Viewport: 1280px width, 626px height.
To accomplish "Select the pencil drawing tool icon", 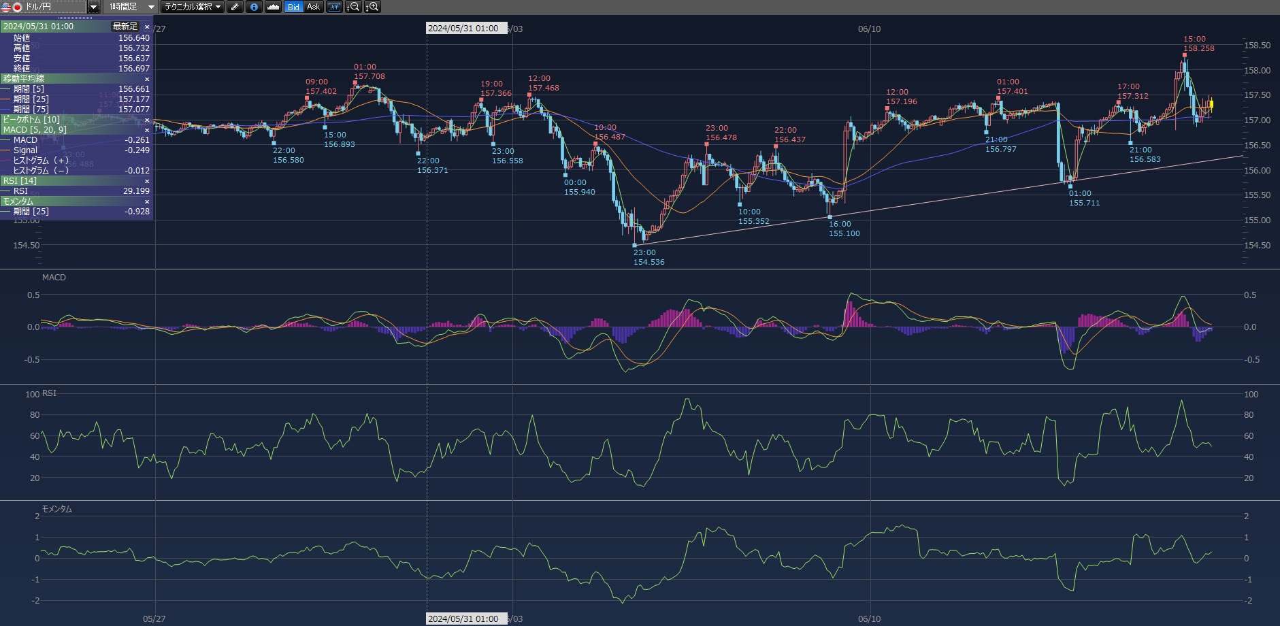I will (235, 7).
